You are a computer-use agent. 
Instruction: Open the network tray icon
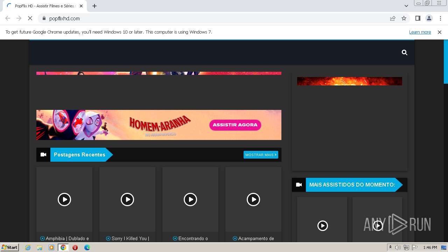click(x=406, y=247)
